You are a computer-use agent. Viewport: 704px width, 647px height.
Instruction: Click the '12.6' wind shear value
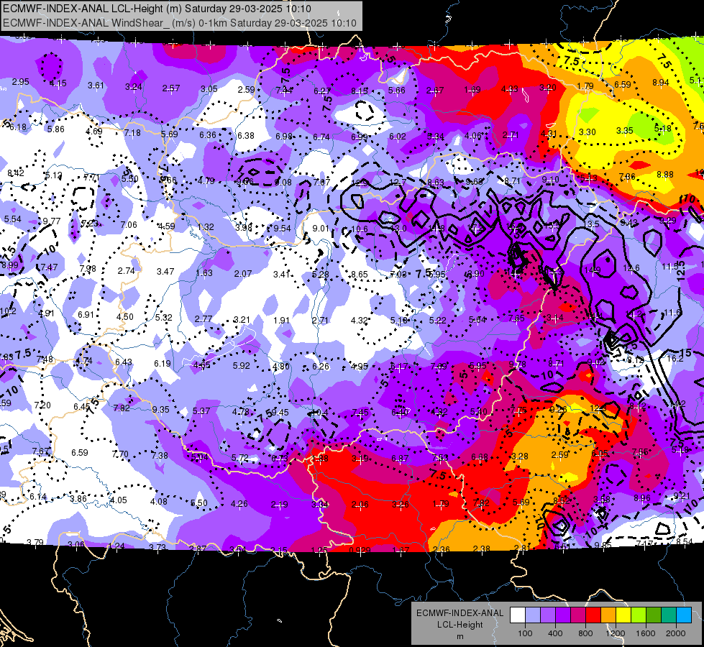pyautogui.click(x=631, y=268)
